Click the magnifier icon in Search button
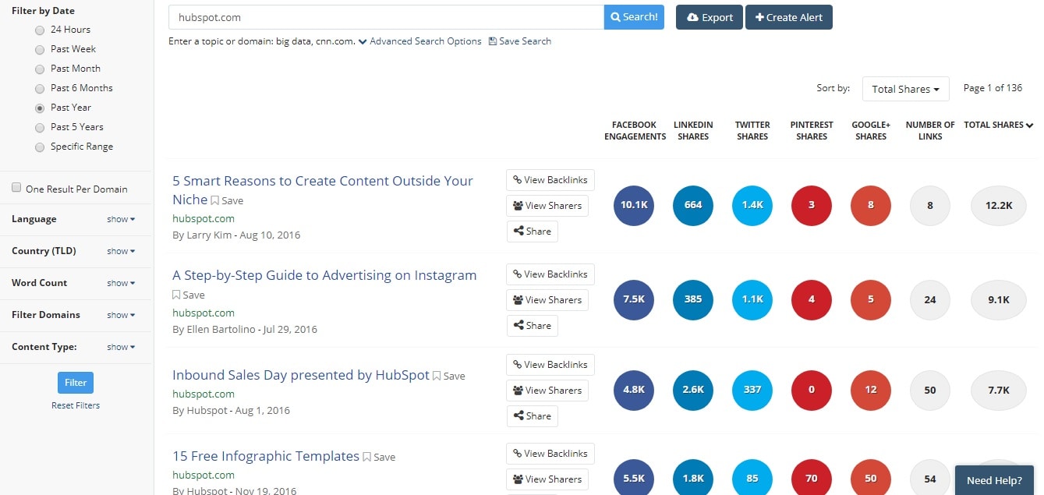Screen dimensions: 1044x495 tap(615, 17)
